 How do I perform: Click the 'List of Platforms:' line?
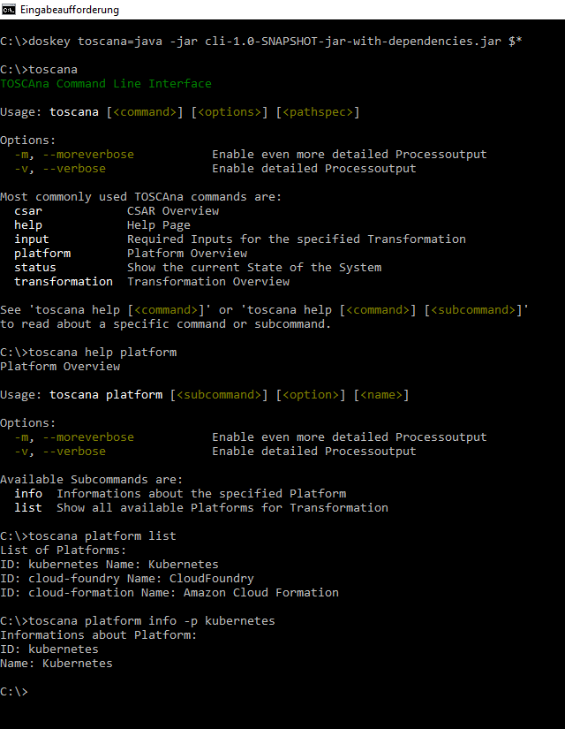[64, 550]
